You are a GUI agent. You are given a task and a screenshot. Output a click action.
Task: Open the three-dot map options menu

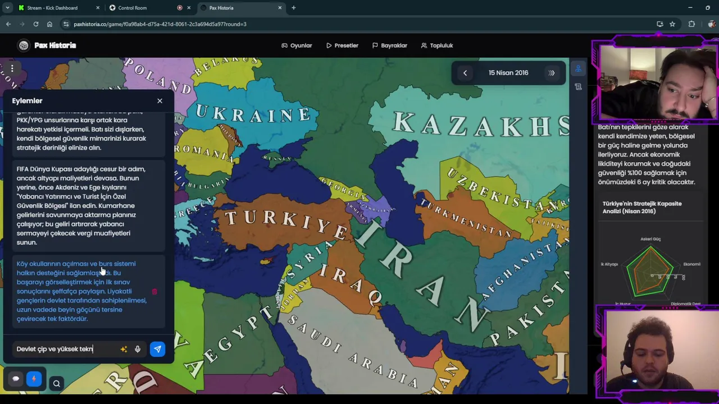pyautogui.click(x=12, y=68)
